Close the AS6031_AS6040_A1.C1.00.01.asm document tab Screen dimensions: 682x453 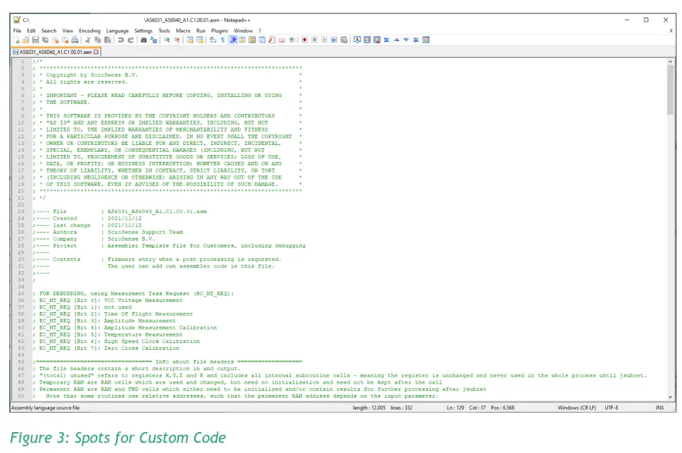[x=96, y=52]
